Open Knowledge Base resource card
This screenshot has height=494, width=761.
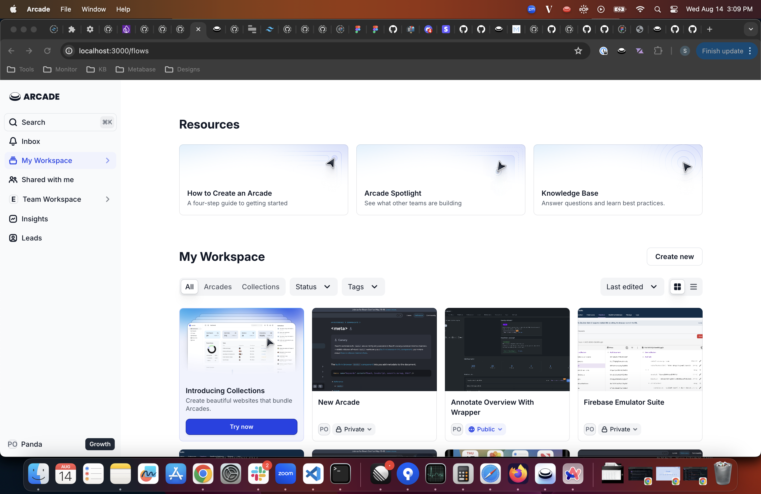pos(618,180)
